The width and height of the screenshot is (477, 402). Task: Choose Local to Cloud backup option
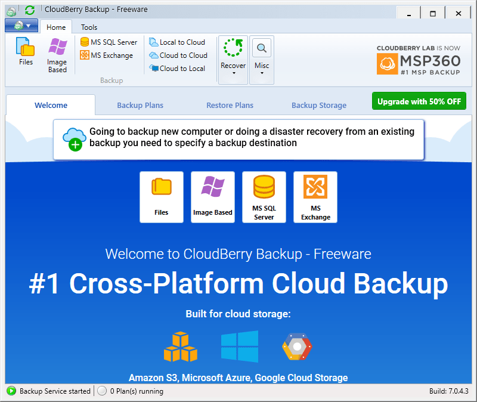coord(177,42)
